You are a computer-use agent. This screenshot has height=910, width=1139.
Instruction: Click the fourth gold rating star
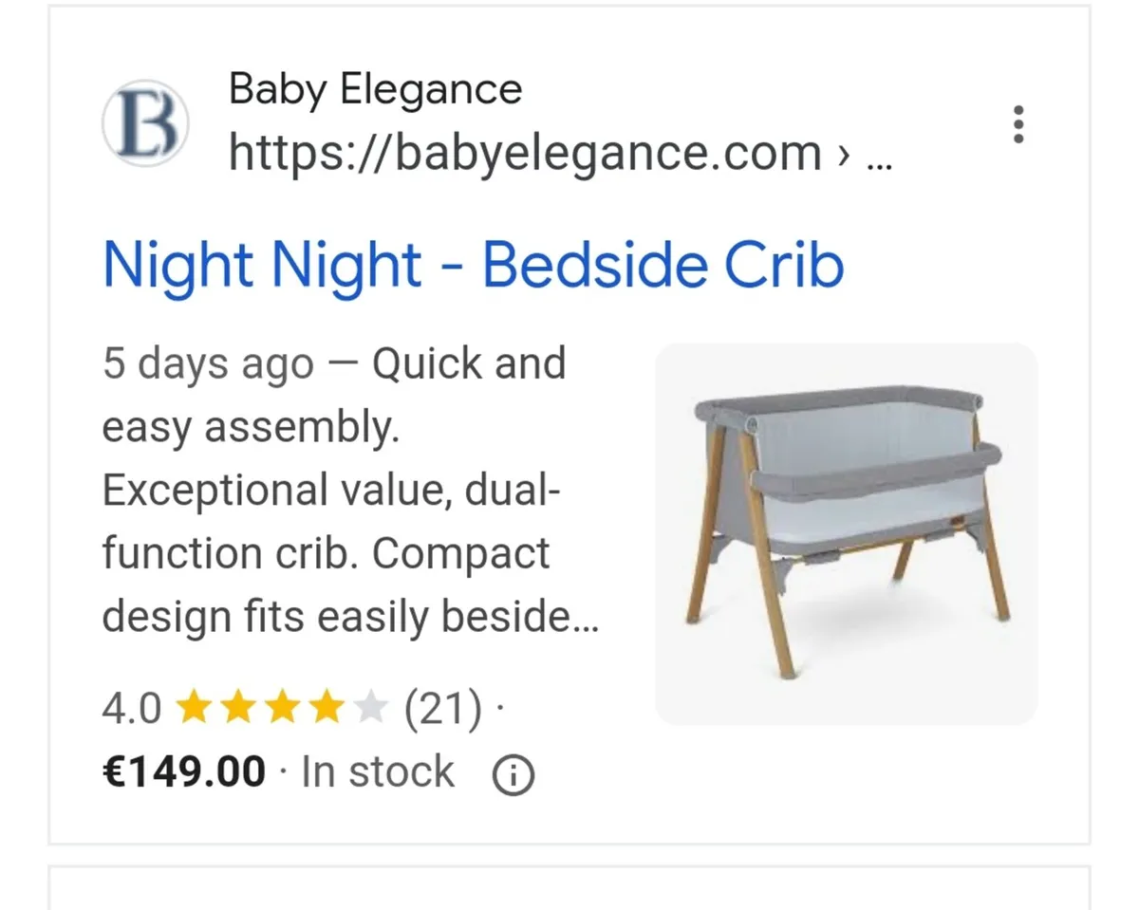(x=327, y=708)
